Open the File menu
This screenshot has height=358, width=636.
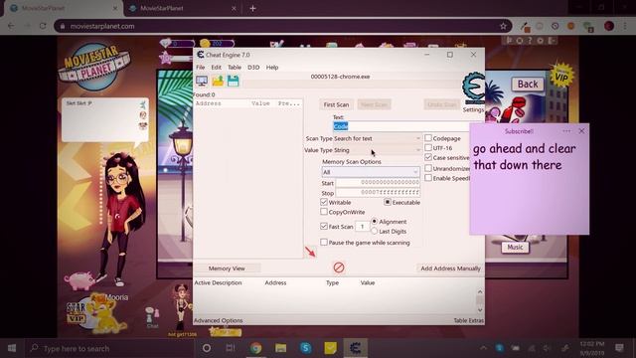pyautogui.click(x=201, y=68)
